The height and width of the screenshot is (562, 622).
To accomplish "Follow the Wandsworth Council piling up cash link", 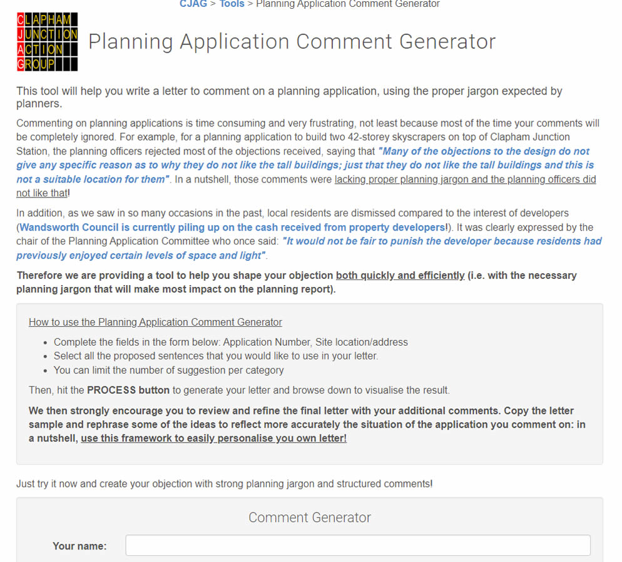I will pyautogui.click(x=233, y=228).
